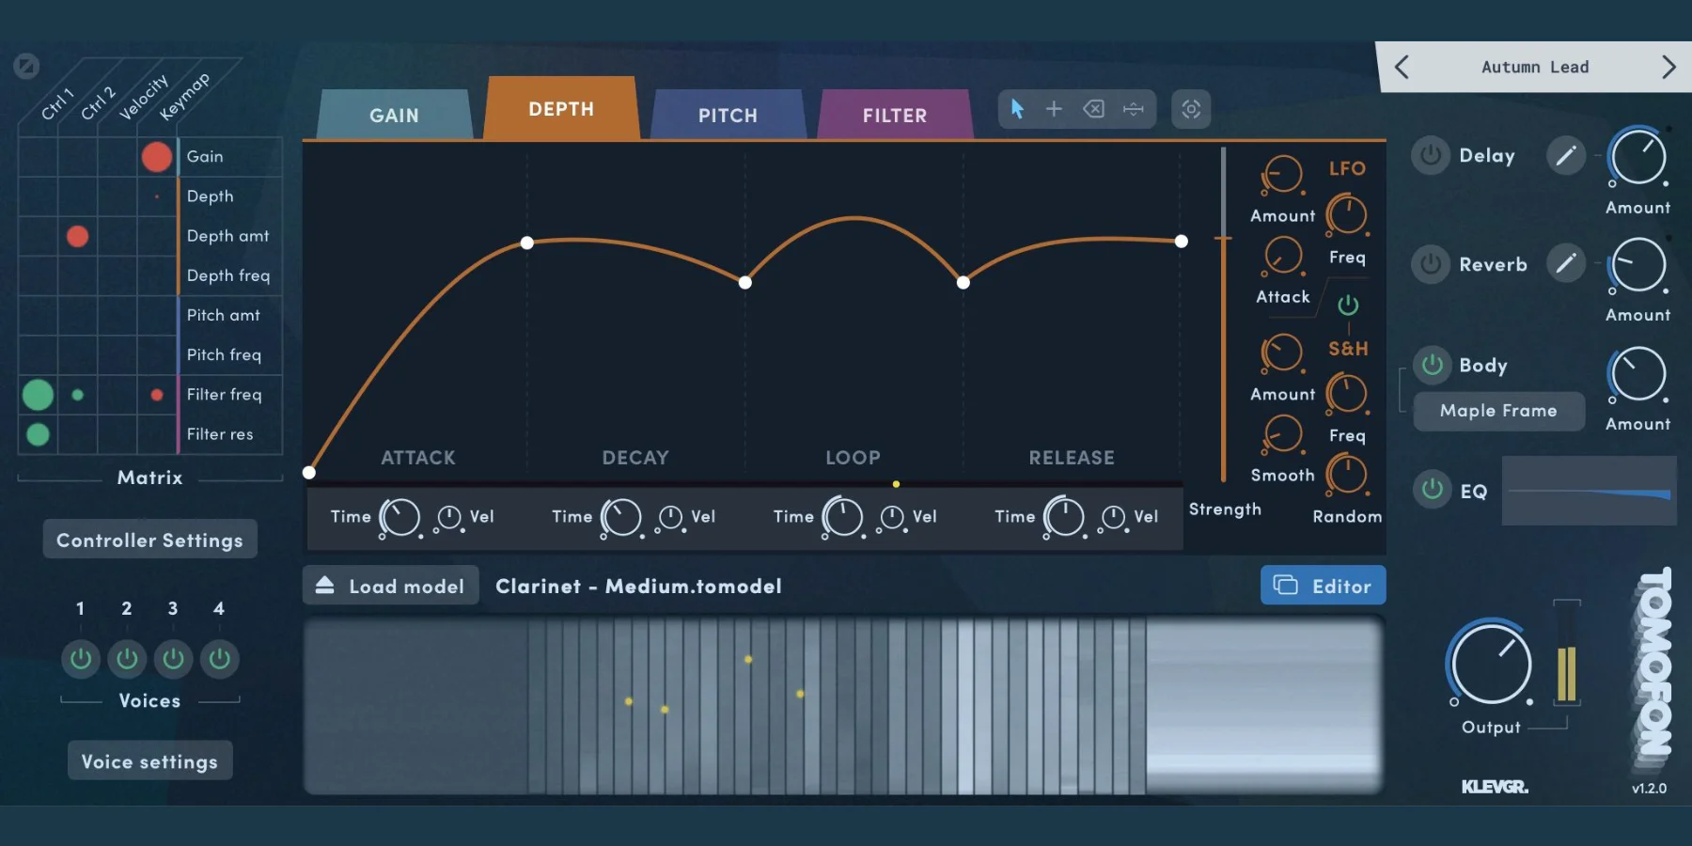
Task: Open the Maple Frame body type selector
Action: (x=1498, y=411)
